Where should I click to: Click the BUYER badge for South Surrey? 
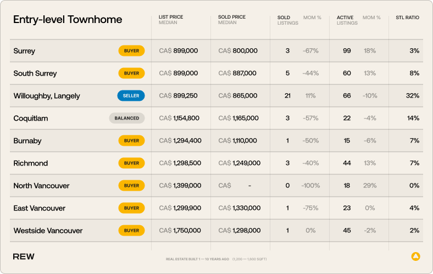pos(131,73)
